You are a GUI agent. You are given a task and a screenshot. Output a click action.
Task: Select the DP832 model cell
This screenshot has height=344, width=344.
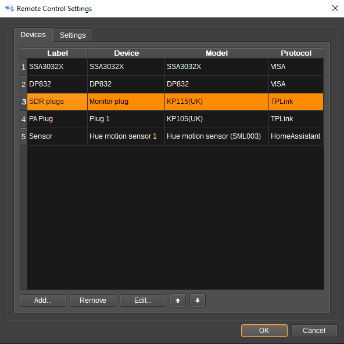tap(217, 84)
